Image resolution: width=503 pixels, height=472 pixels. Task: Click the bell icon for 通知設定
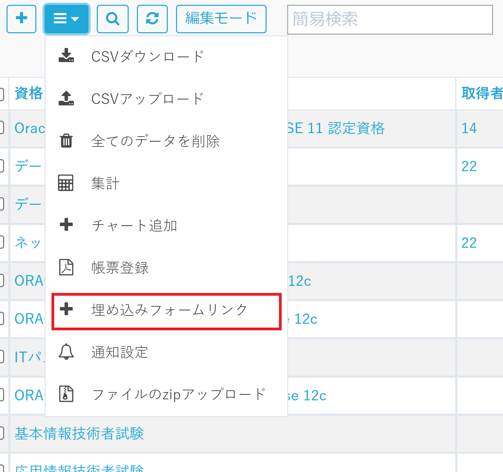pyautogui.click(x=67, y=352)
